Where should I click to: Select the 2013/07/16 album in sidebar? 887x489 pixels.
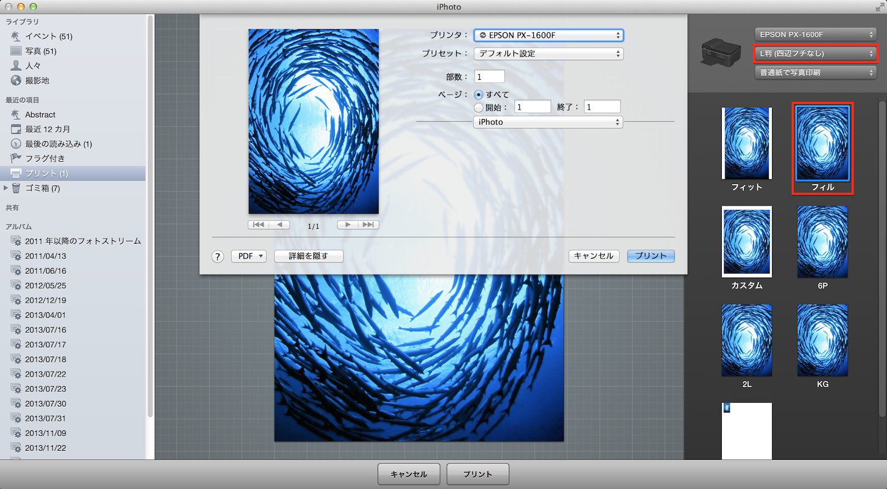click(45, 330)
